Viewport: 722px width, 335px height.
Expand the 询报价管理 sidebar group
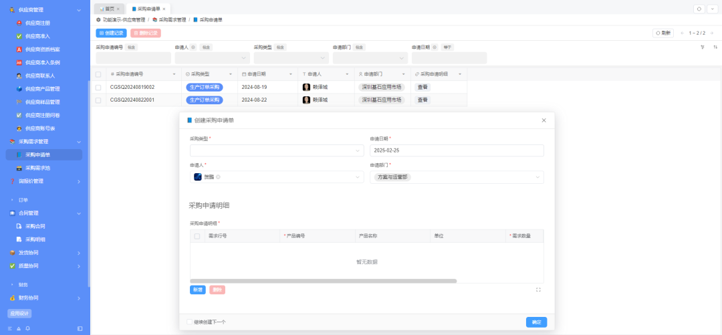(x=44, y=182)
